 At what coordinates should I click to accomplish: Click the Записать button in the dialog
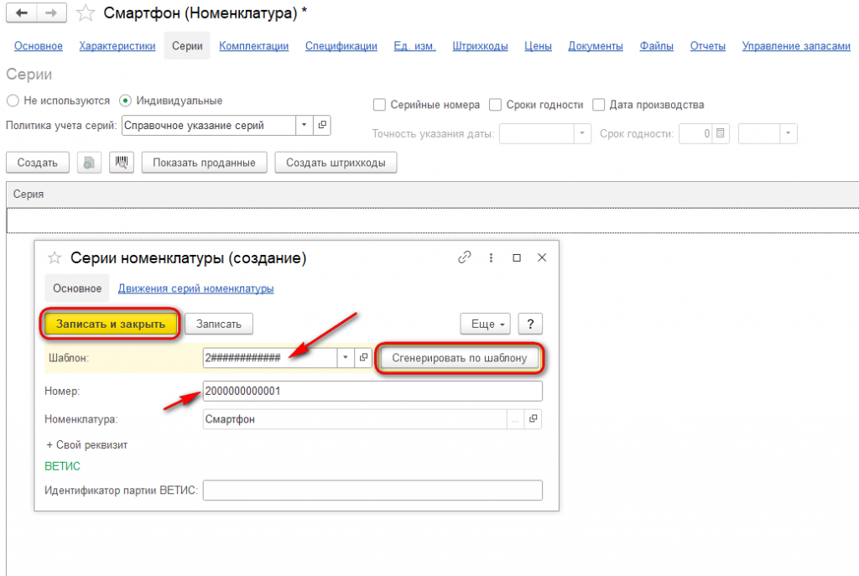click(x=219, y=324)
